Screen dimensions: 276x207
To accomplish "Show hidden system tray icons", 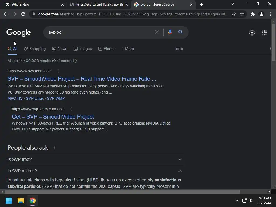I will (237, 201).
